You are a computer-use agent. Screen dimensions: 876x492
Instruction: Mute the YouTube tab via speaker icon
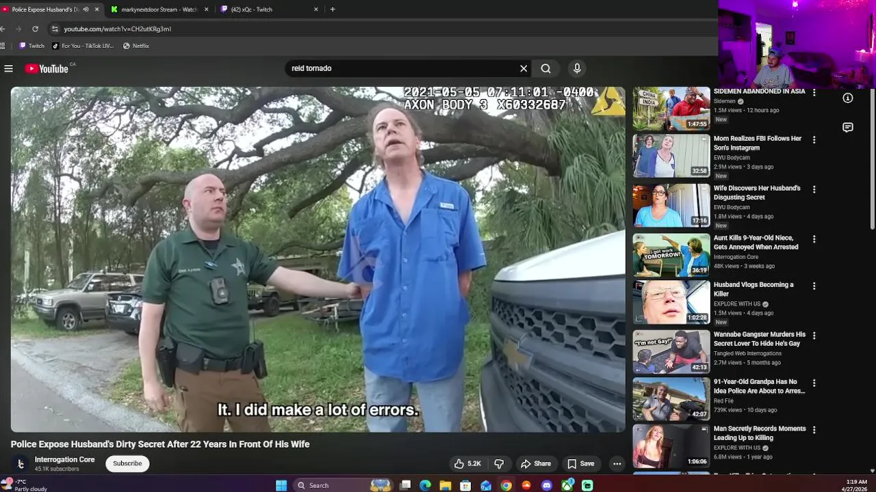(x=85, y=10)
